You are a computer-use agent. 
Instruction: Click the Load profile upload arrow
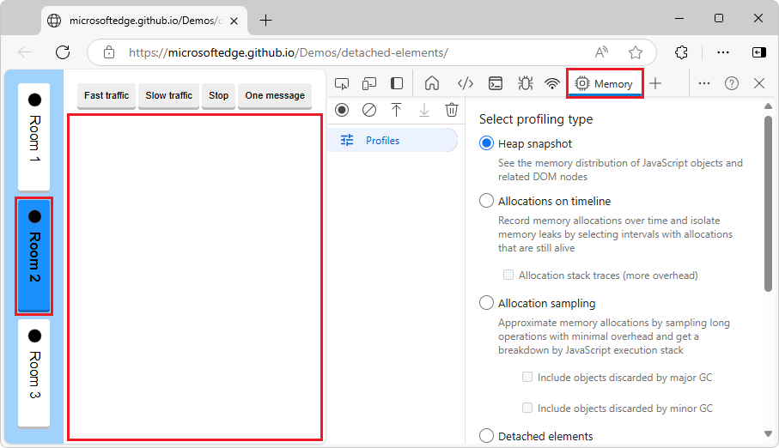click(396, 110)
